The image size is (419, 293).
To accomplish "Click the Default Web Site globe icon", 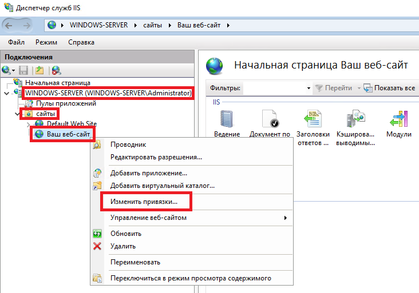I will pos(39,124).
